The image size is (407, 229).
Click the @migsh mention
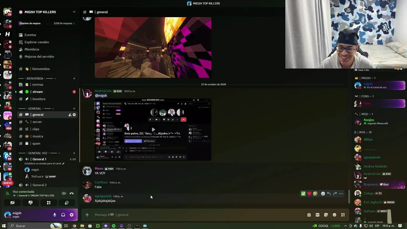[x=101, y=96]
